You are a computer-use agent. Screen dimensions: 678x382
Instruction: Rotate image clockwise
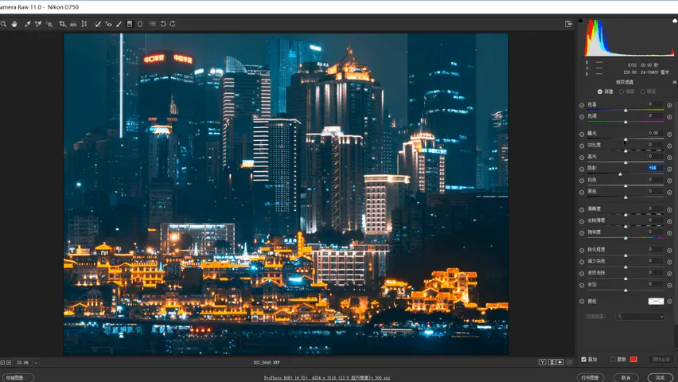pyautogui.click(x=173, y=24)
